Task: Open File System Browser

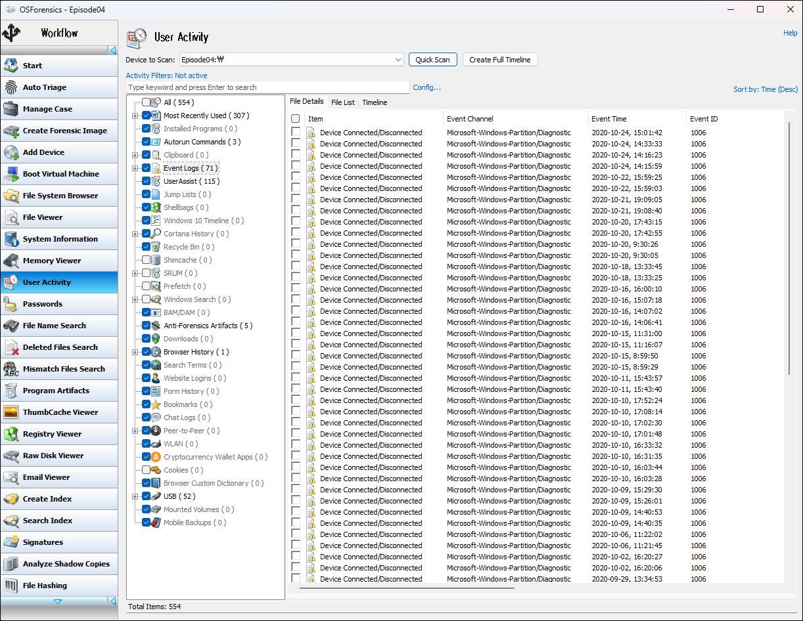Action: point(59,196)
